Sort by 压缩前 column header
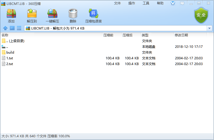214x140 pixels. tap(108, 35)
